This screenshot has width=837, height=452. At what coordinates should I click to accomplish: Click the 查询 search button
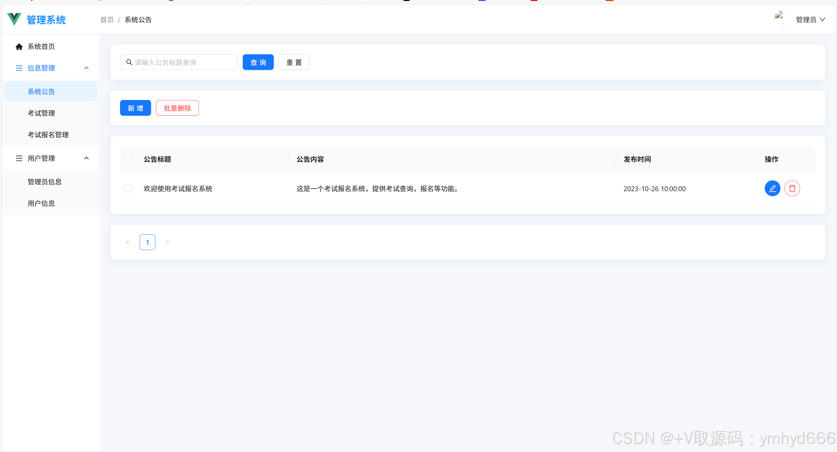click(x=258, y=62)
